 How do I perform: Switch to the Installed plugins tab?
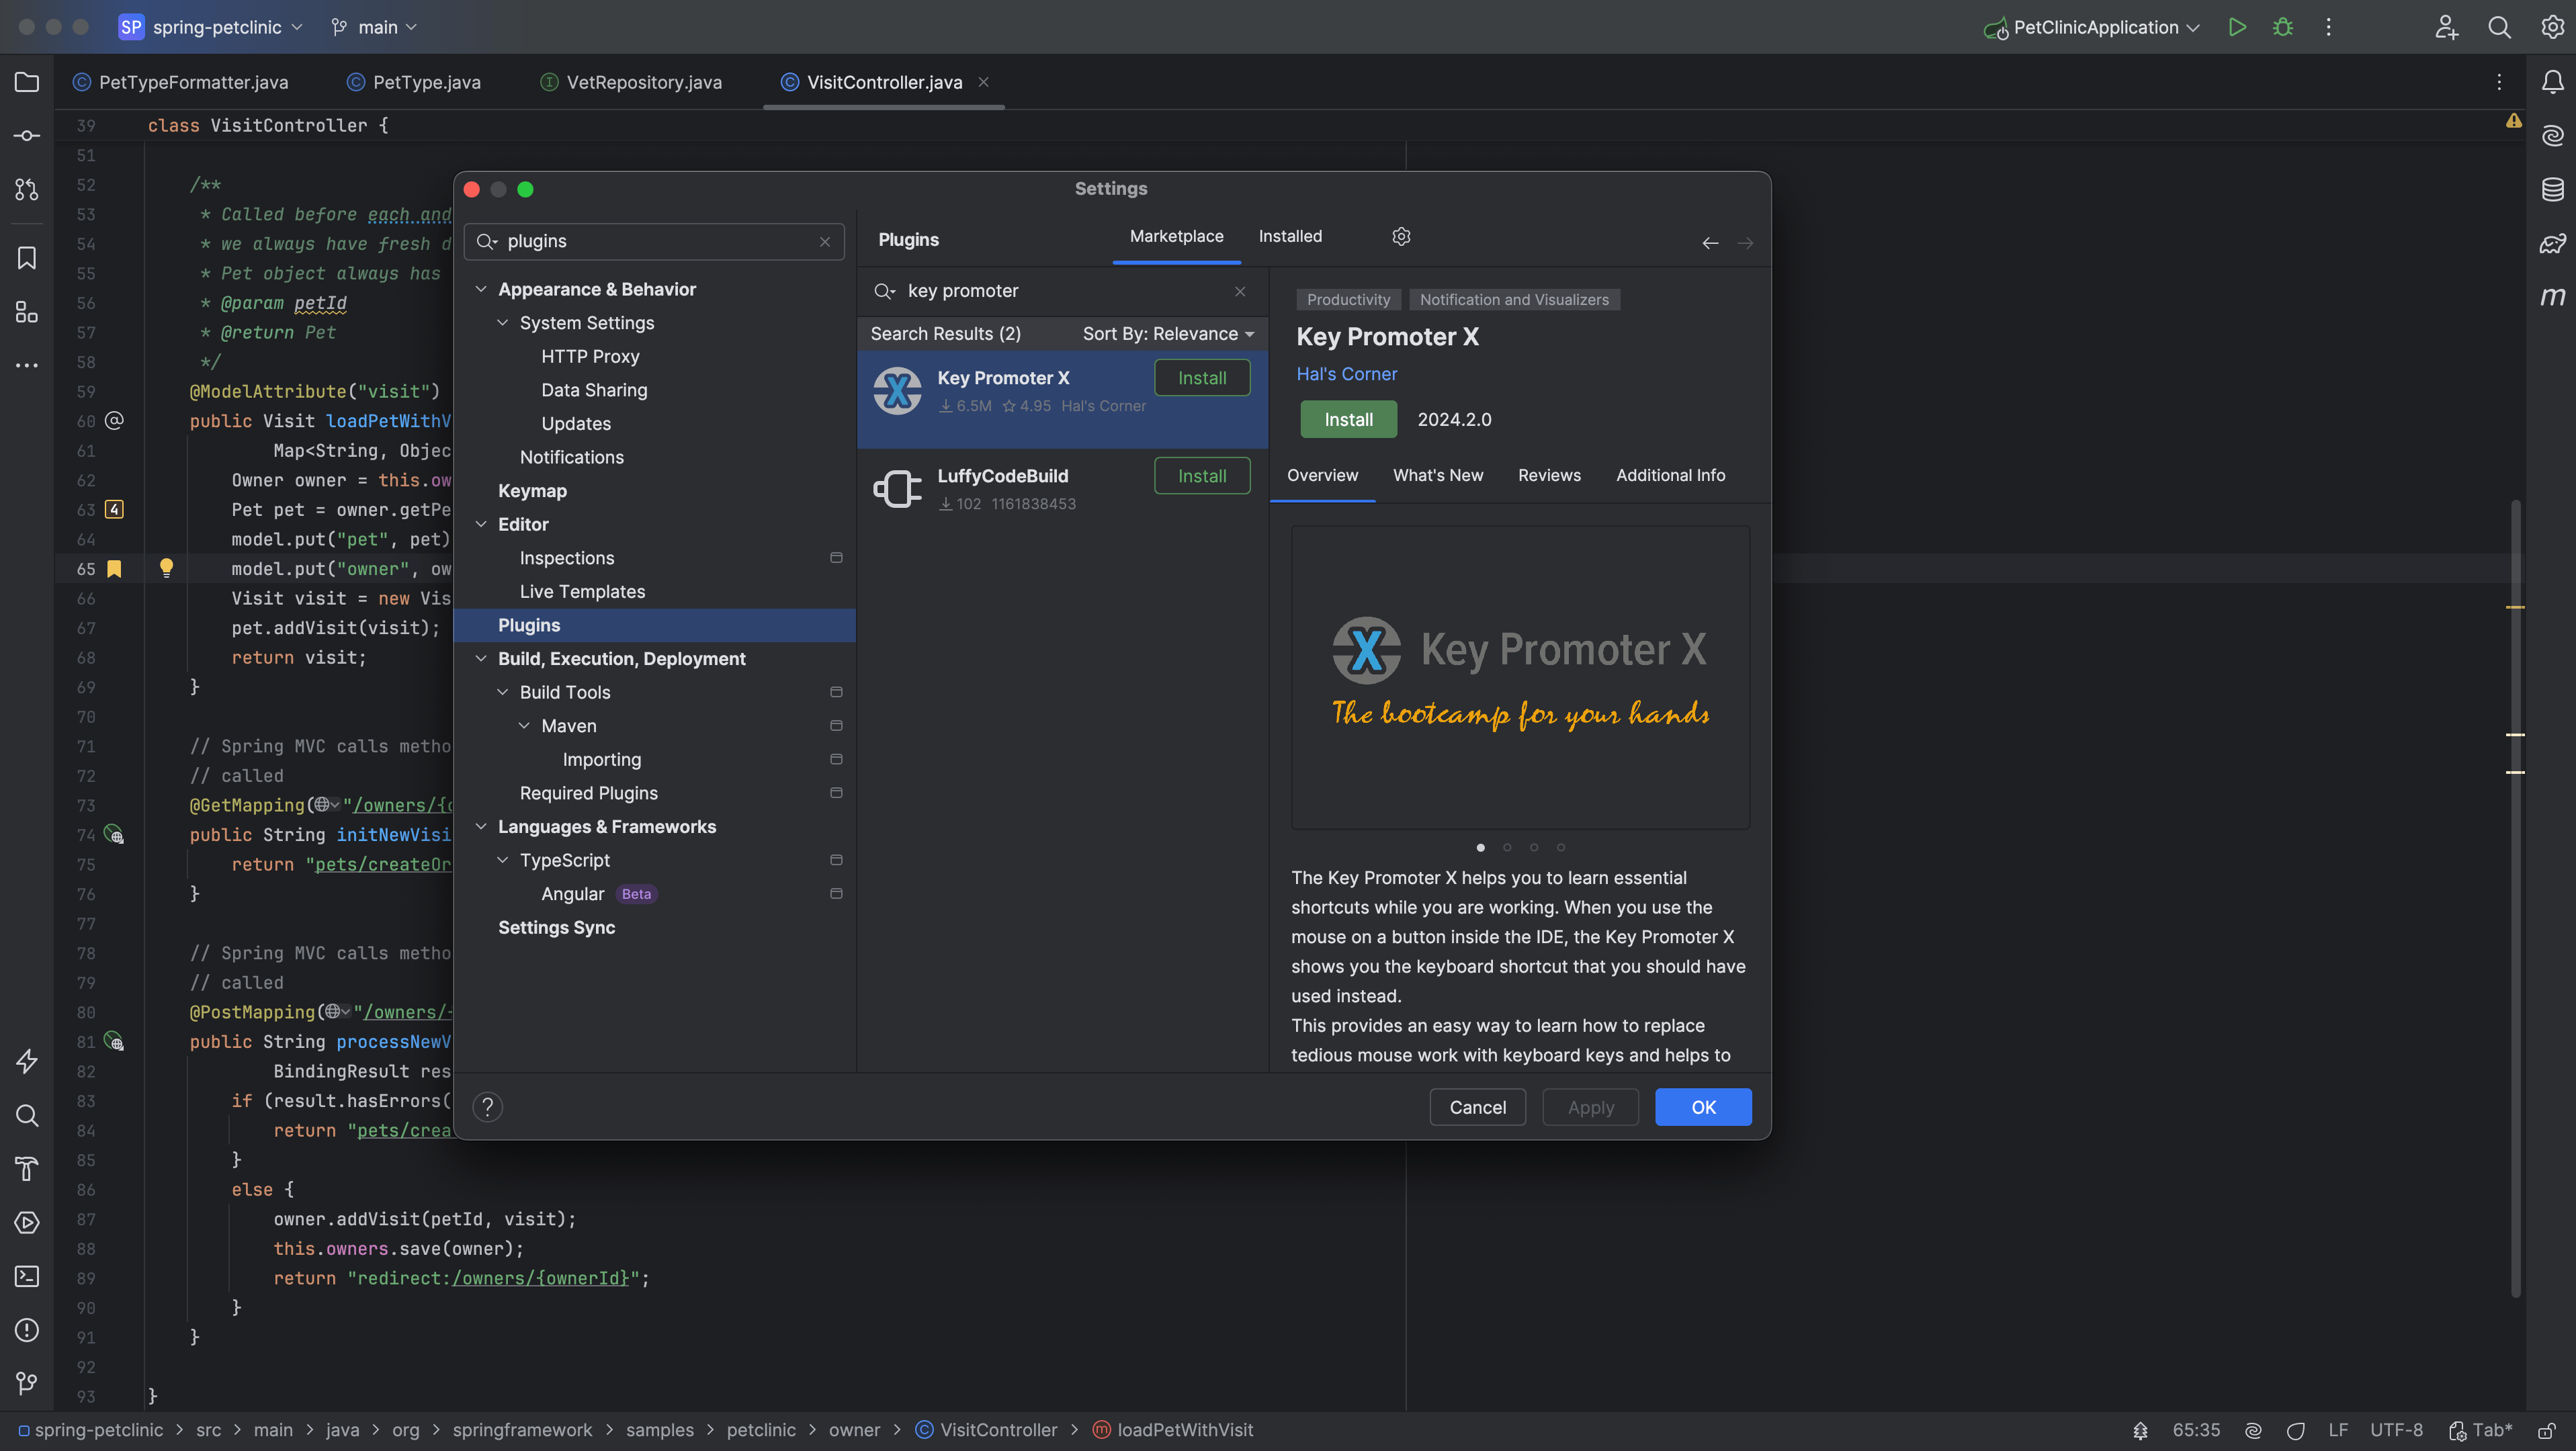pos(1289,237)
